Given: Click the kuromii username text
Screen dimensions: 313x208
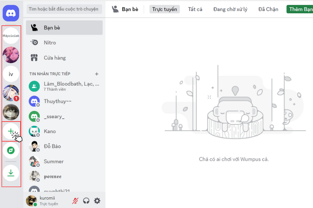Looking at the screenshot, I should pos(47,198).
